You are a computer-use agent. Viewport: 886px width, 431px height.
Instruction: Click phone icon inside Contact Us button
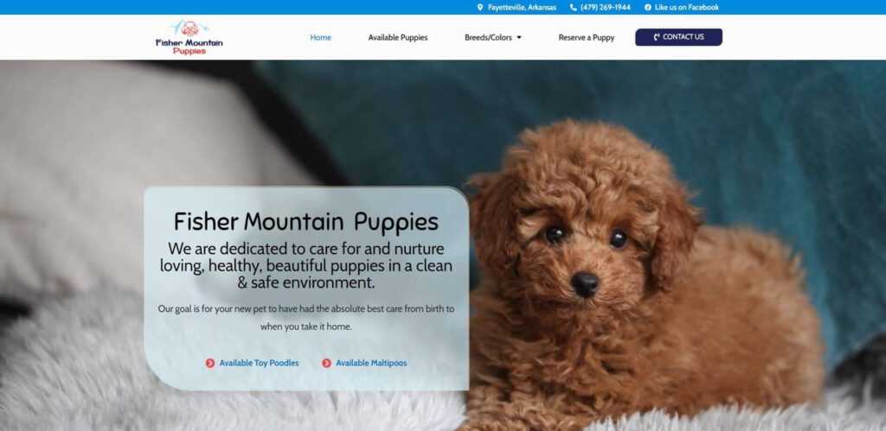pos(657,37)
